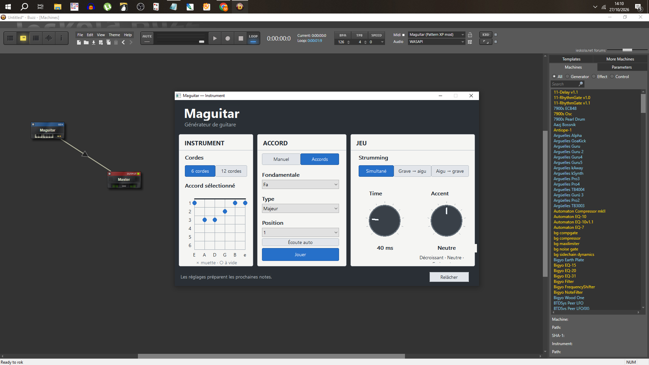
Task: Open the pattern editor view icon
Action: click(10, 38)
